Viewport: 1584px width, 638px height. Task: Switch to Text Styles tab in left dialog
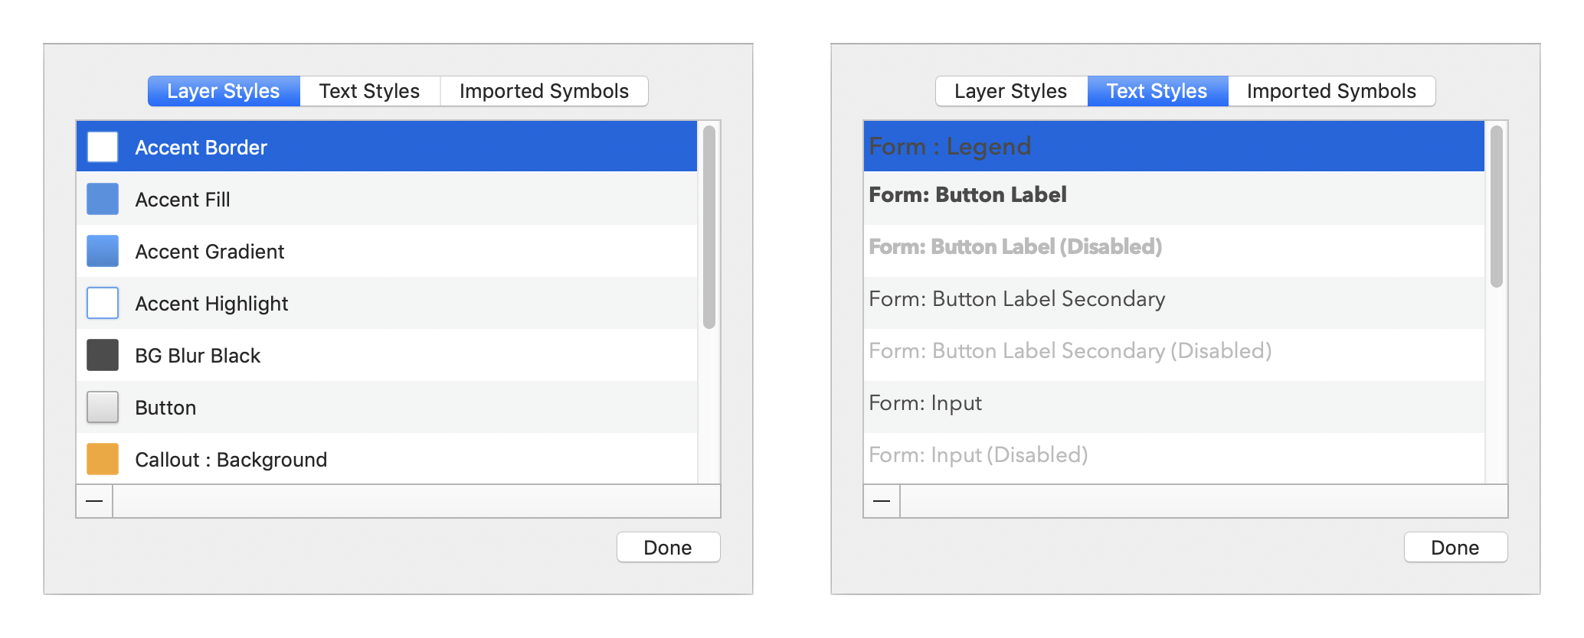click(x=370, y=91)
